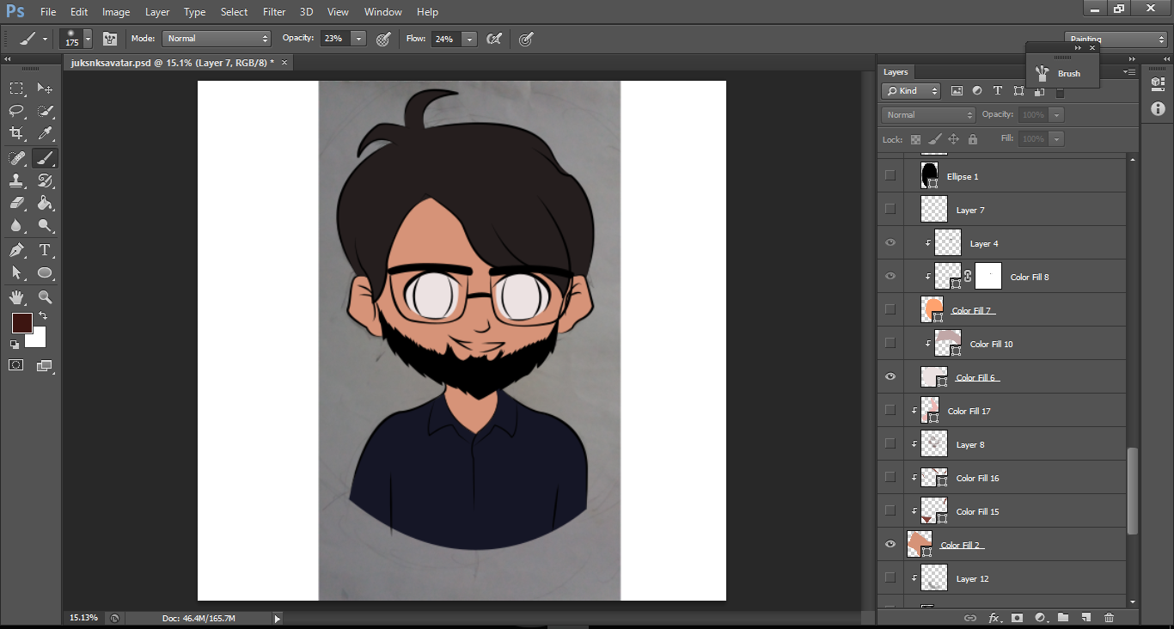This screenshot has height=629, width=1174.
Task: Click the foreground color swatch
Action: click(21, 323)
